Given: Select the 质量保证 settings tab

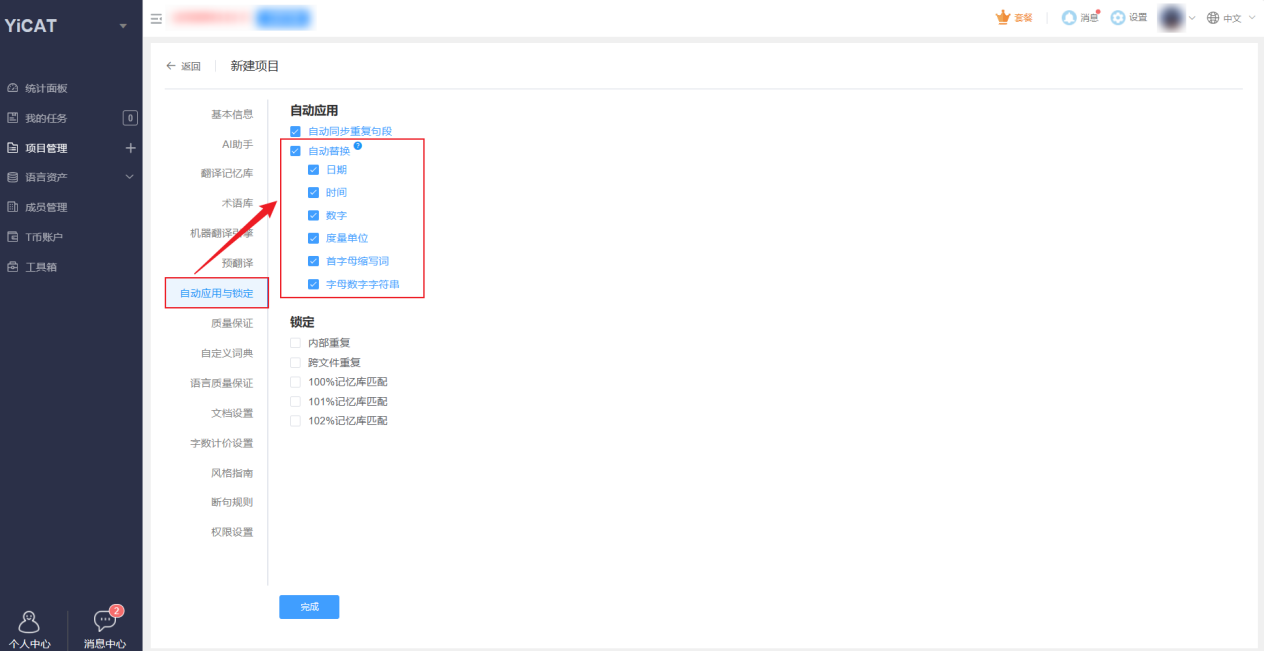Looking at the screenshot, I should coord(232,323).
